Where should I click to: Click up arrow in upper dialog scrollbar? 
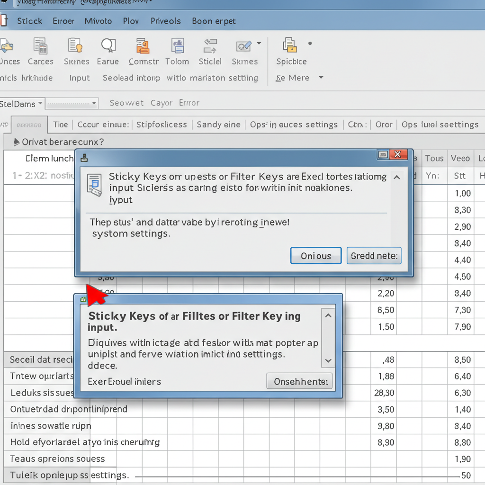click(x=397, y=178)
